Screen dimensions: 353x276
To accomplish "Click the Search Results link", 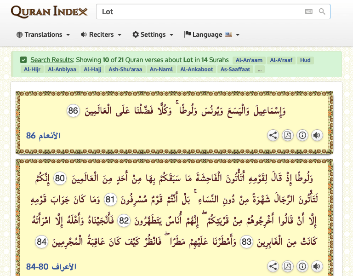I will tap(51, 60).
